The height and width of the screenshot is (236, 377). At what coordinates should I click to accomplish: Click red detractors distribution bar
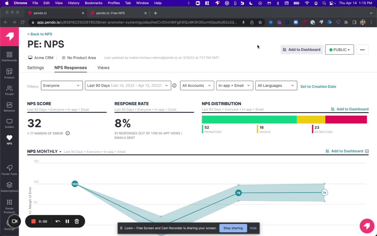pyautogui.click(x=346, y=119)
